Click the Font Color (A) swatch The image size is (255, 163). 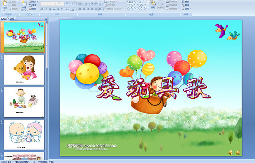73,9
